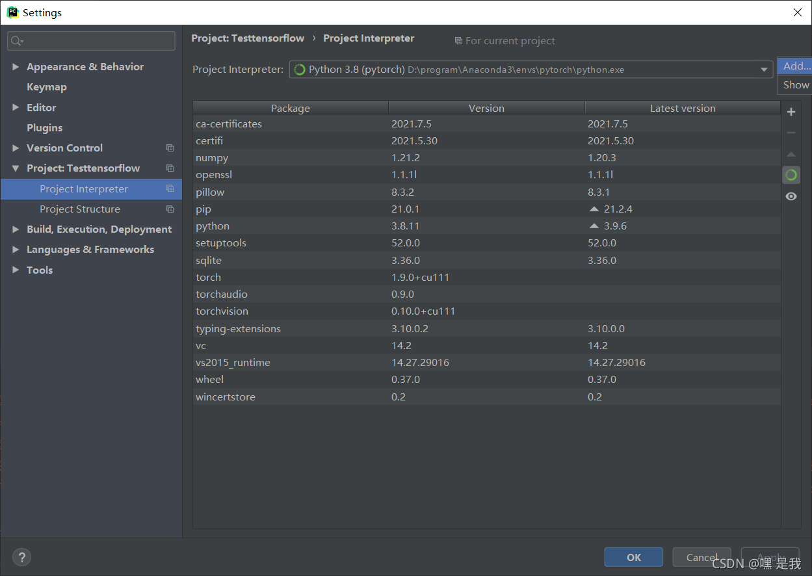Image resolution: width=812 pixels, height=576 pixels.
Task: Click the install package plus icon
Action: tap(791, 112)
